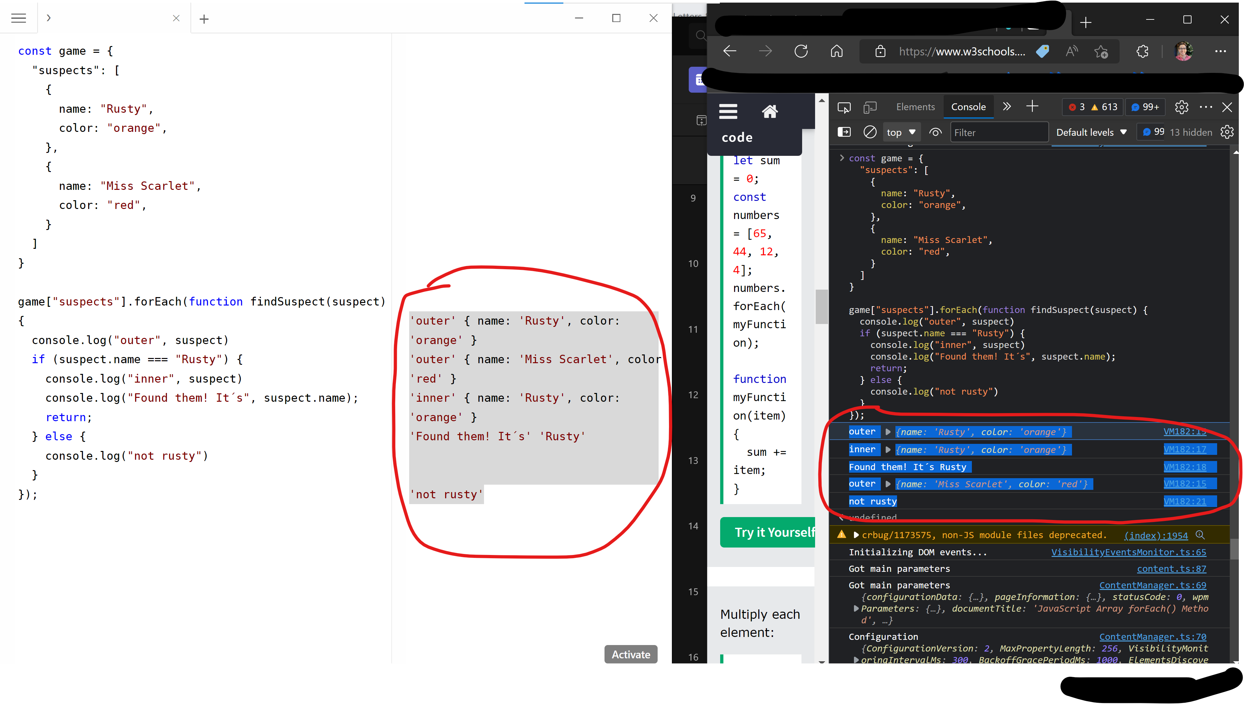1244x704 pixels.
Task: Open DevTools settings gear
Action: [x=1181, y=107]
